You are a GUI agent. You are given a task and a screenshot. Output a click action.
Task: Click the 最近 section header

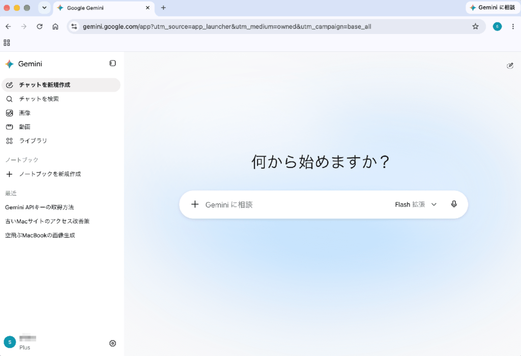point(11,193)
